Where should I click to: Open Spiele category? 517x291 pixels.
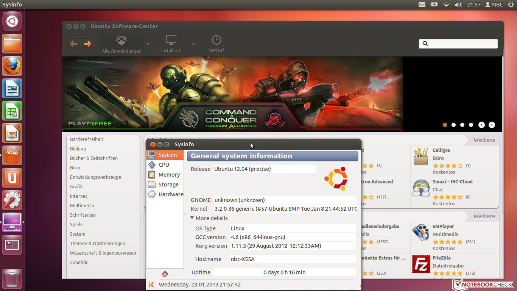click(x=76, y=224)
